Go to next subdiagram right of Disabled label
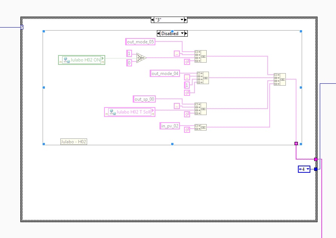 pos(186,34)
